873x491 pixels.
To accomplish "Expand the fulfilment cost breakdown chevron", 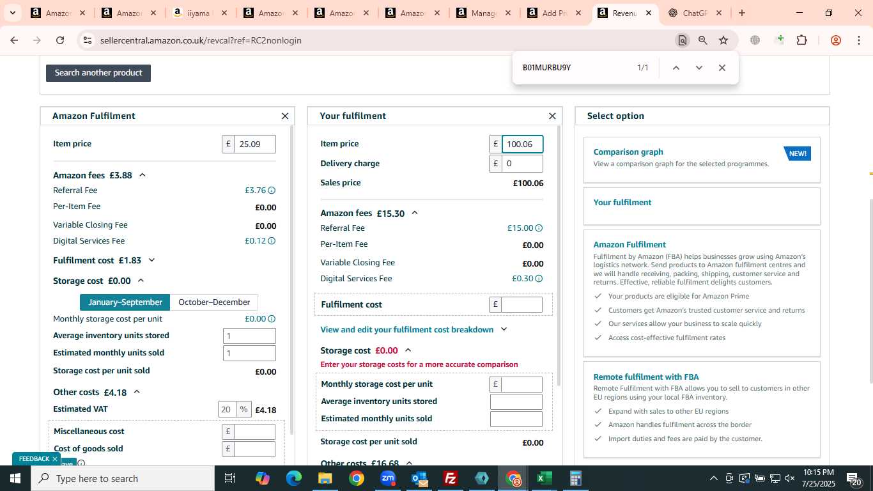I will point(504,329).
